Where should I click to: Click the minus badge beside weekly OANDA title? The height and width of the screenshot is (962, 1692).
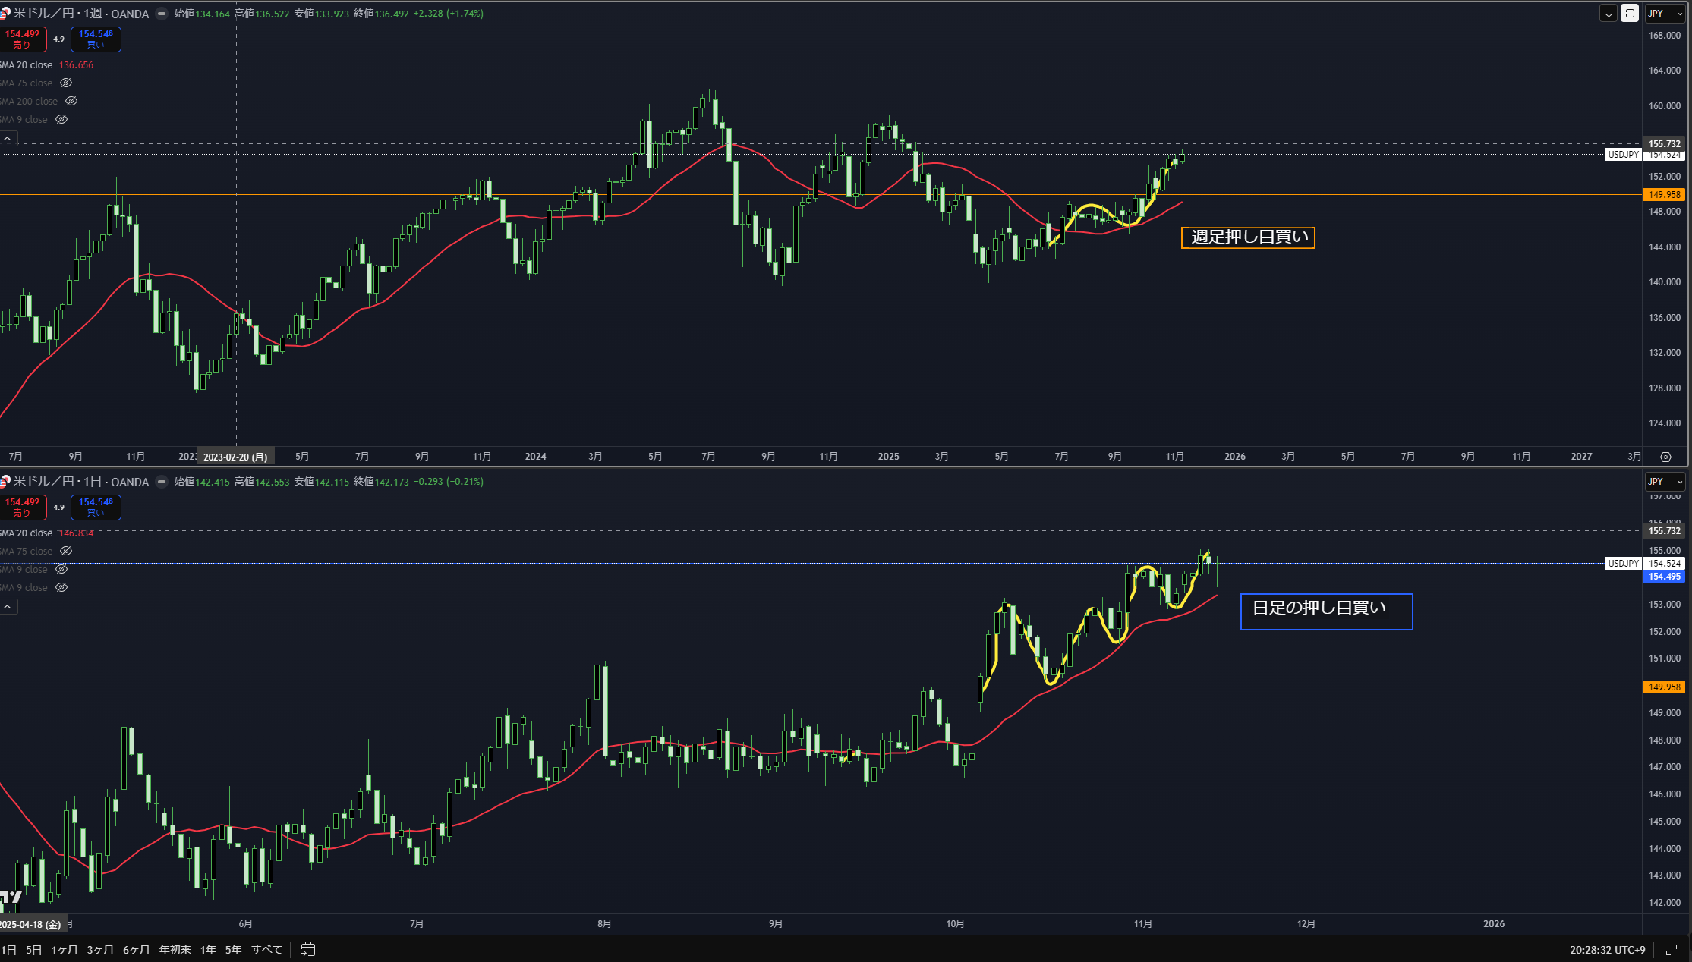pyautogui.click(x=162, y=14)
